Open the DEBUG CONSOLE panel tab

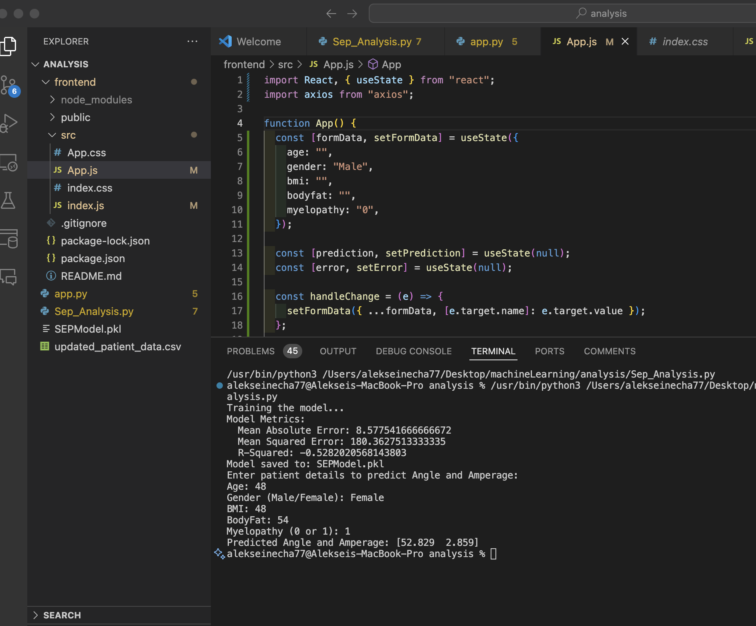414,351
